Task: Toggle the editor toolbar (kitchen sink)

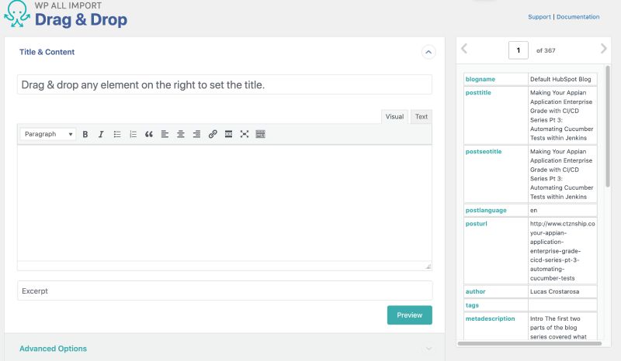Action: point(260,134)
